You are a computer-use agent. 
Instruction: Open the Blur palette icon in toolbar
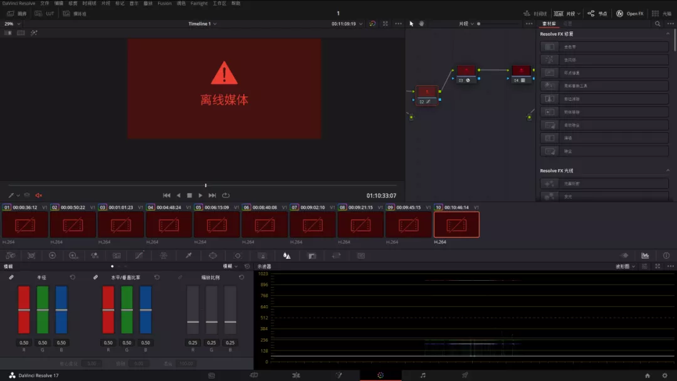(x=286, y=256)
